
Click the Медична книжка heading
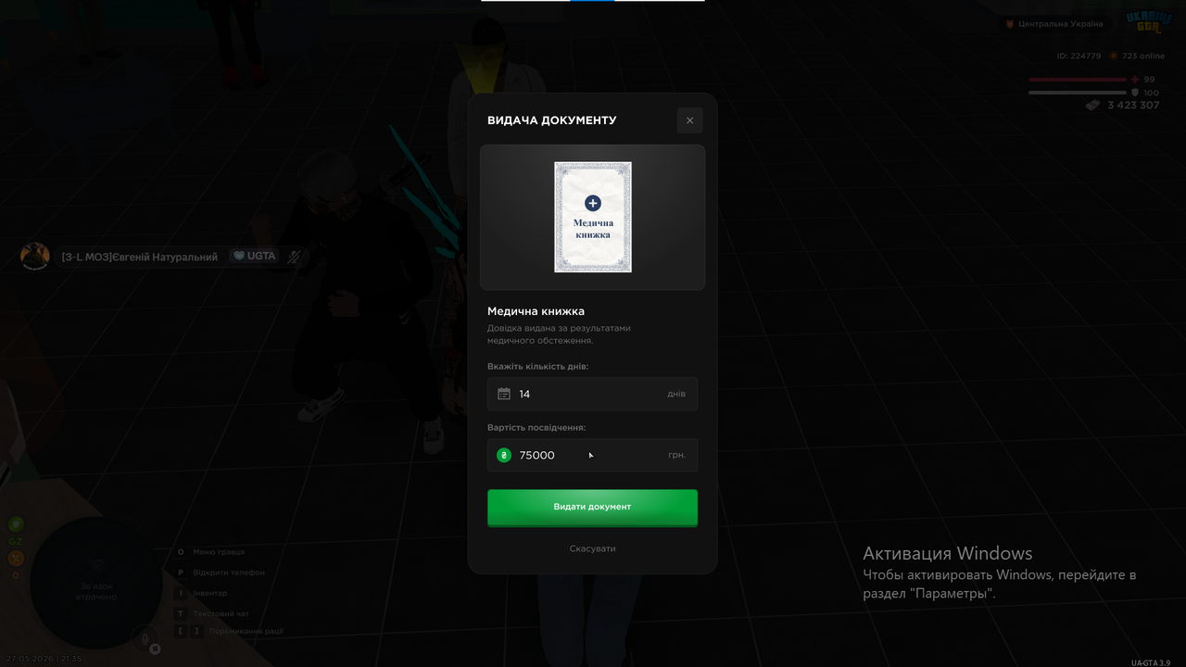[x=536, y=311]
